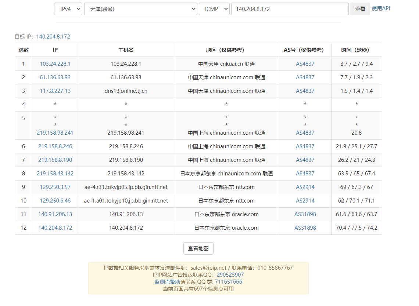This screenshot has width=419, height=306.
Task: Select time value 3.7 / 2.7 / 9.4
Action: (357, 64)
